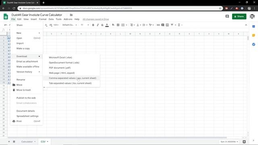
Task: Download as Comma-separated values (.csv)
Action: (71, 78)
